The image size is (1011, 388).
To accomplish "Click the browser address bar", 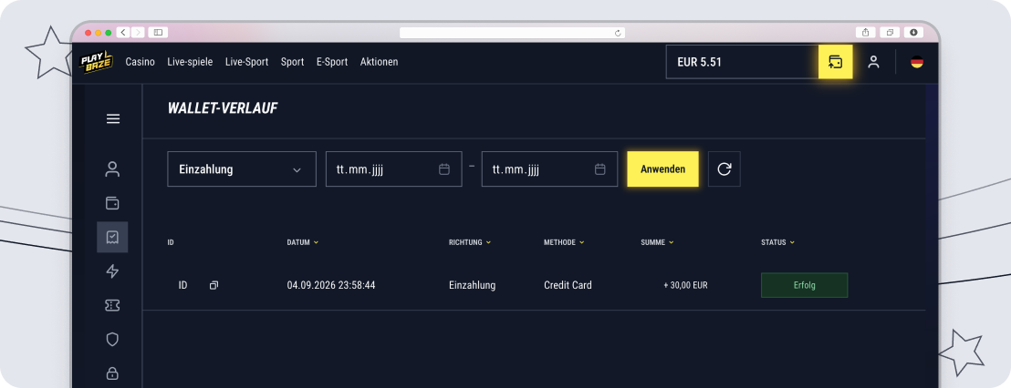I will pyautogui.click(x=512, y=32).
